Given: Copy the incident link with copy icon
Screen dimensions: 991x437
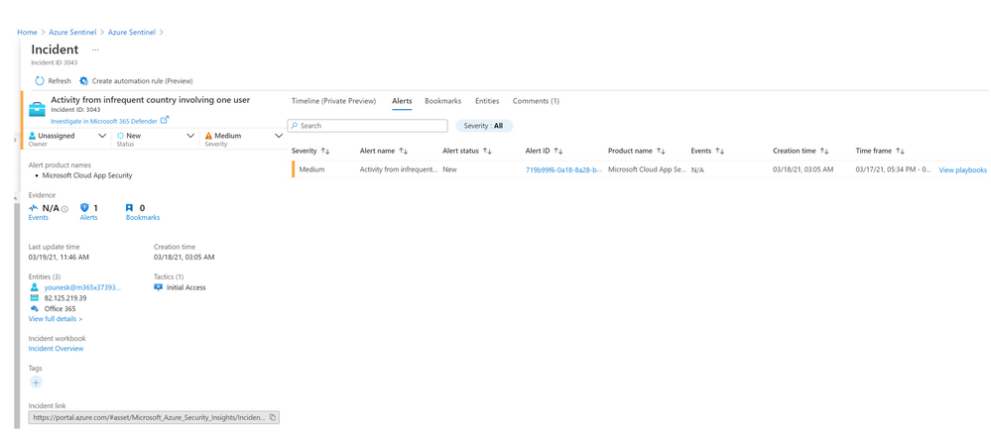Looking at the screenshot, I should click(x=273, y=418).
